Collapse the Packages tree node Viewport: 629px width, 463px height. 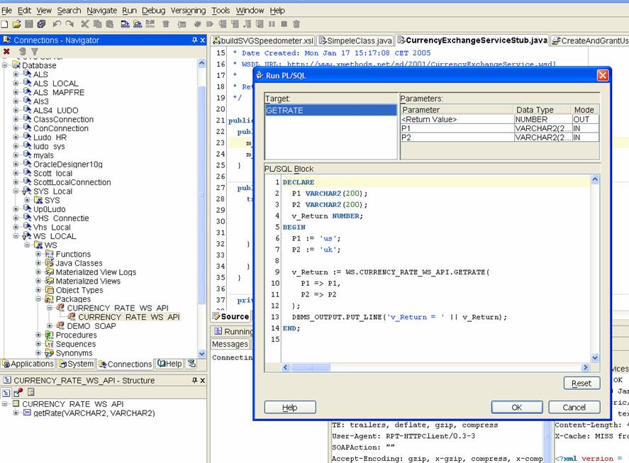point(39,299)
